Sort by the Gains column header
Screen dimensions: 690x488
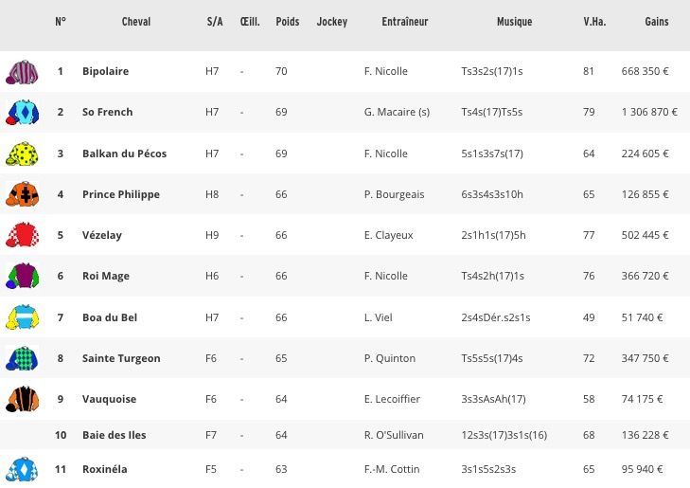pyautogui.click(x=657, y=22)
